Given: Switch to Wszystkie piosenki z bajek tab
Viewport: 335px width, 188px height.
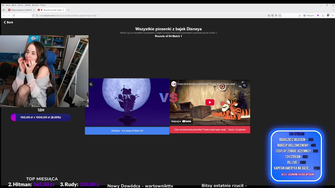Looking at the screenshot, I should pos(51,10).
